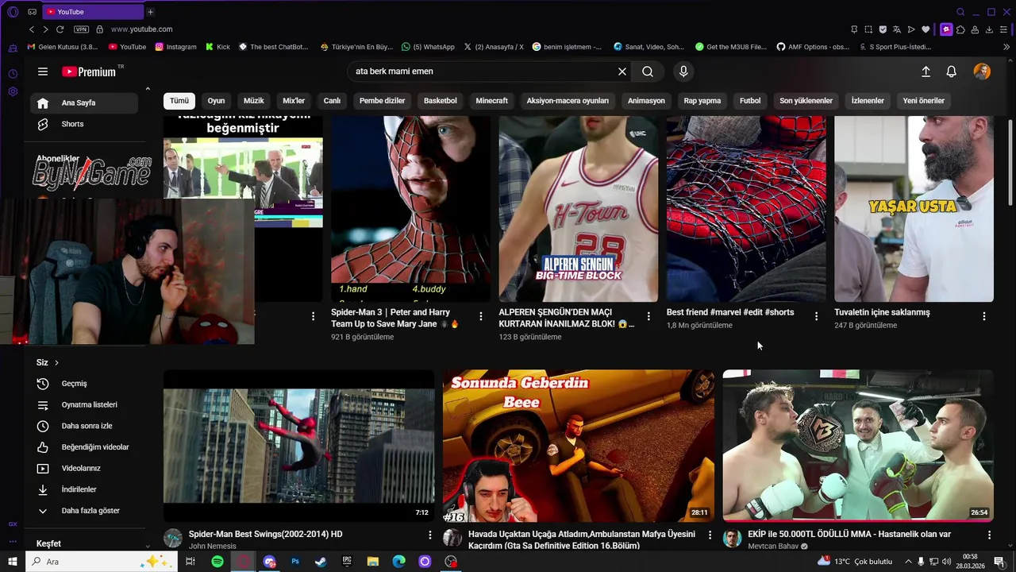
Task: Open the Alperen Şengün Big-Time Block short
Action: pyautogui.click(x=578, y=209)
